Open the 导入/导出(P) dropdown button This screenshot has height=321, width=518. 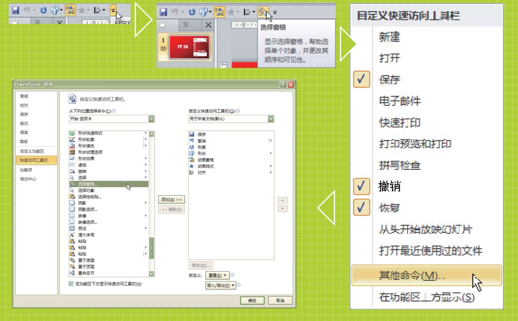click(x=221, y=285)
